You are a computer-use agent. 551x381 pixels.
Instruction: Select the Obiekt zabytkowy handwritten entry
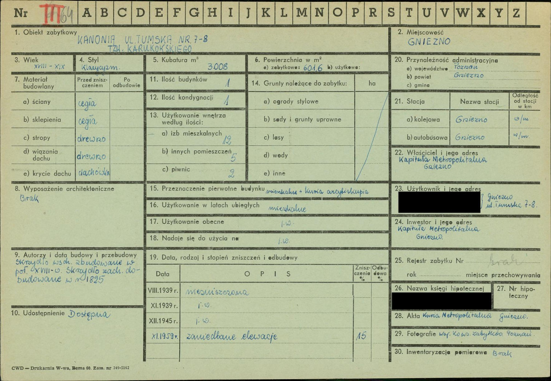[142, 43]
